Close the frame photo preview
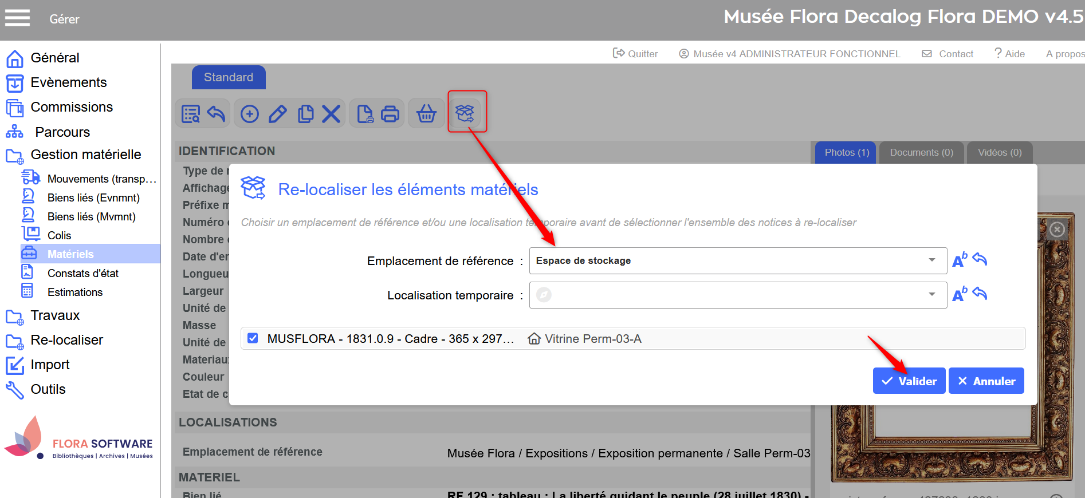 [1057, 230]
